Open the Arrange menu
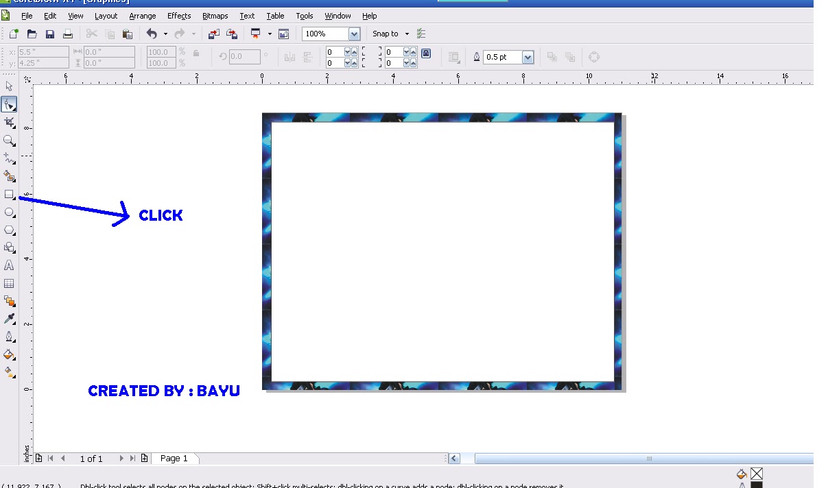 tap(143, 16)
